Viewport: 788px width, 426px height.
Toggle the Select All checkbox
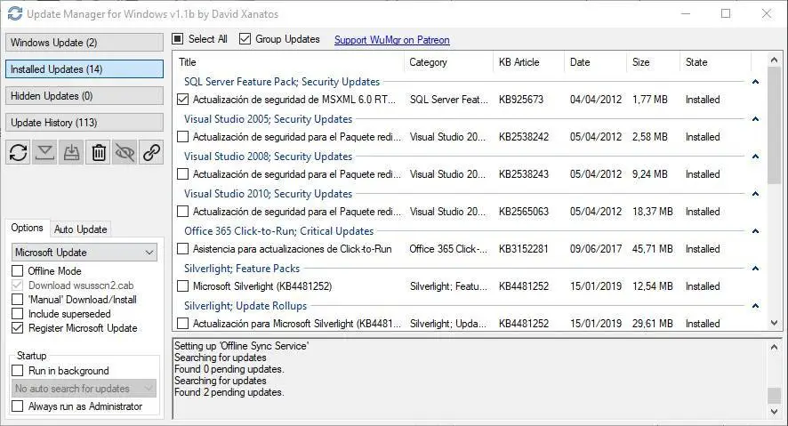click(x=178, y=39)
